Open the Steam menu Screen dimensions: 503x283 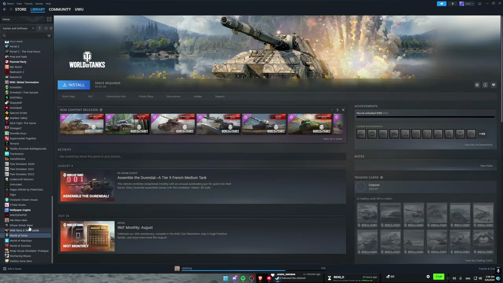pos(11,4)
